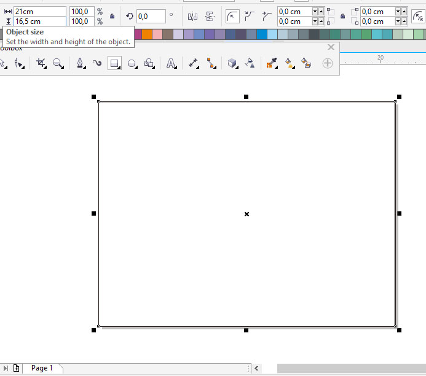The height and width of the screenshot is (376, 426).
Task: Toggle the lock ratio padlock near scale fields
Action: 112,17
